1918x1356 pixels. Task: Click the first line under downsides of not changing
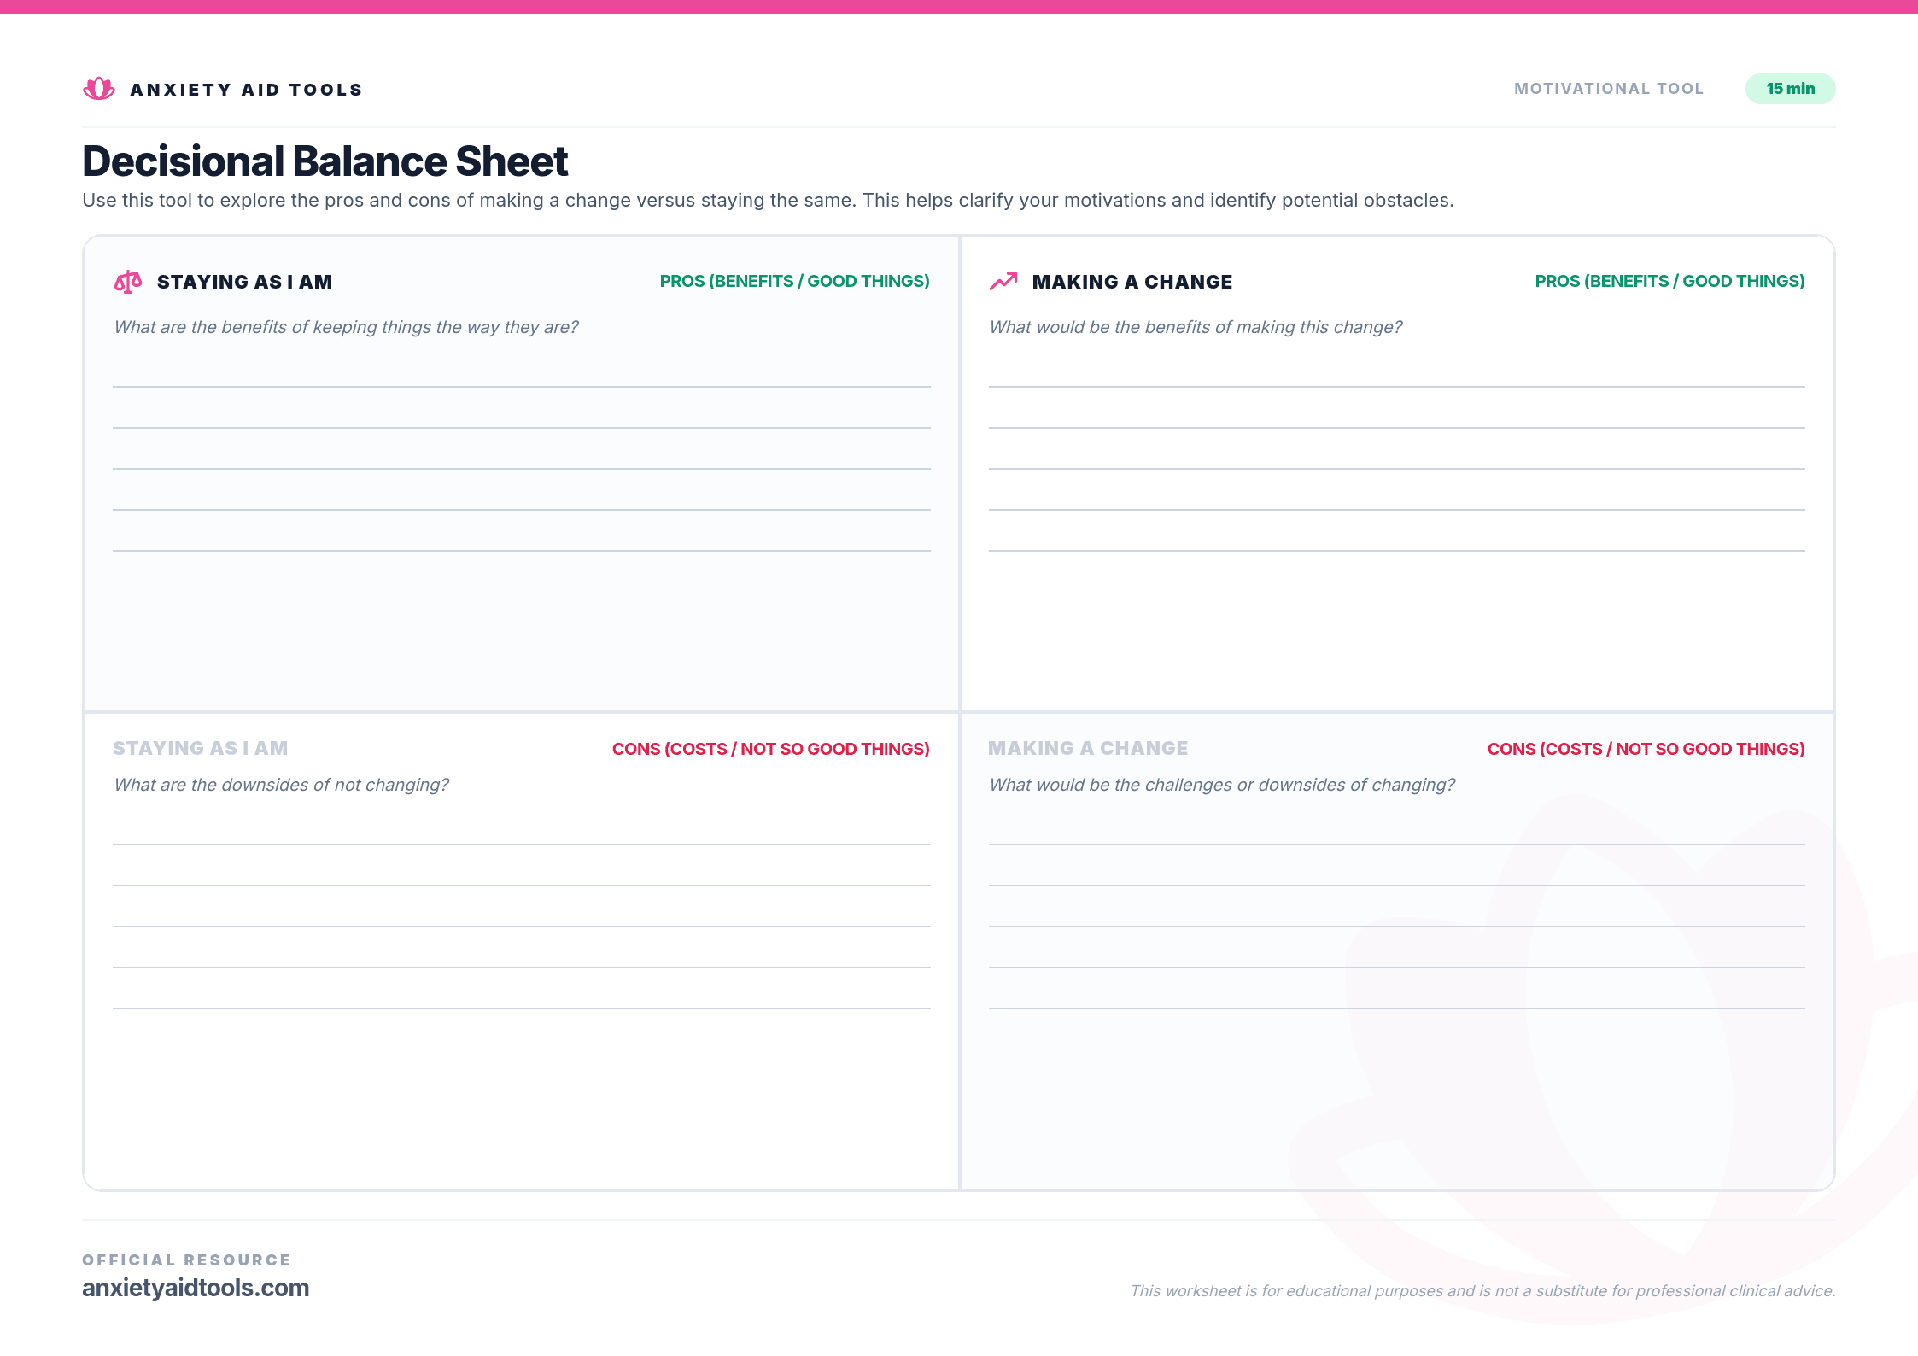pyautogui.click(x=521, y=844)
